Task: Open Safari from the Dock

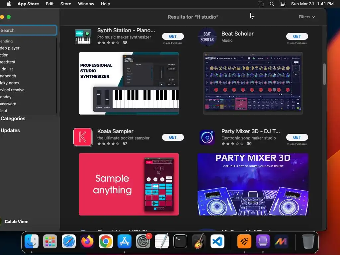Action: pyautogui.click(x=69, y=241)
